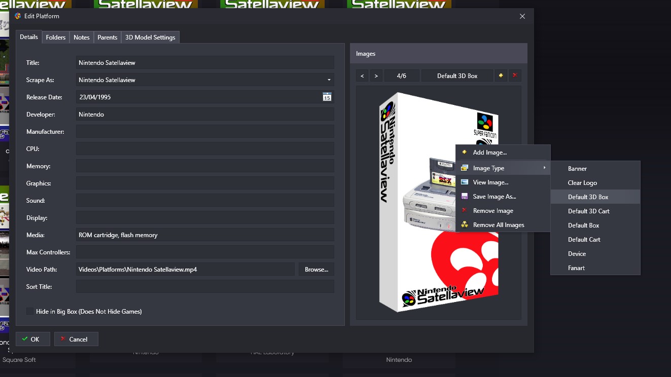
Task: Click the empty Sound field
Action: 205,200
